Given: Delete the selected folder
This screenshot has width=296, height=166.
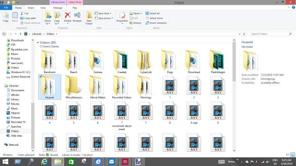Looking at the screenshot, I should click(x=68, y=18).
